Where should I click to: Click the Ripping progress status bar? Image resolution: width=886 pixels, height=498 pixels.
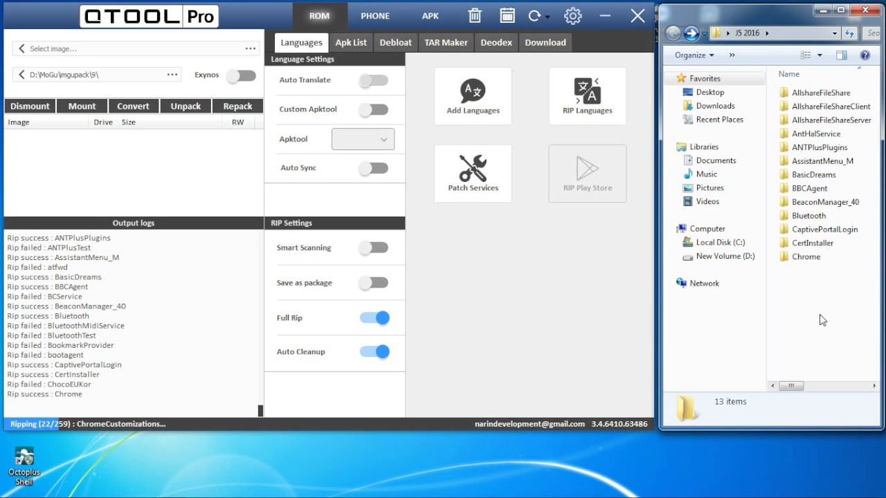tap(329, 424)
